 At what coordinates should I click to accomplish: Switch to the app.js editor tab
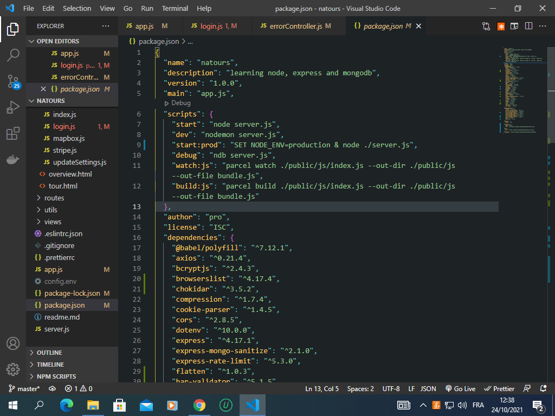150,26
